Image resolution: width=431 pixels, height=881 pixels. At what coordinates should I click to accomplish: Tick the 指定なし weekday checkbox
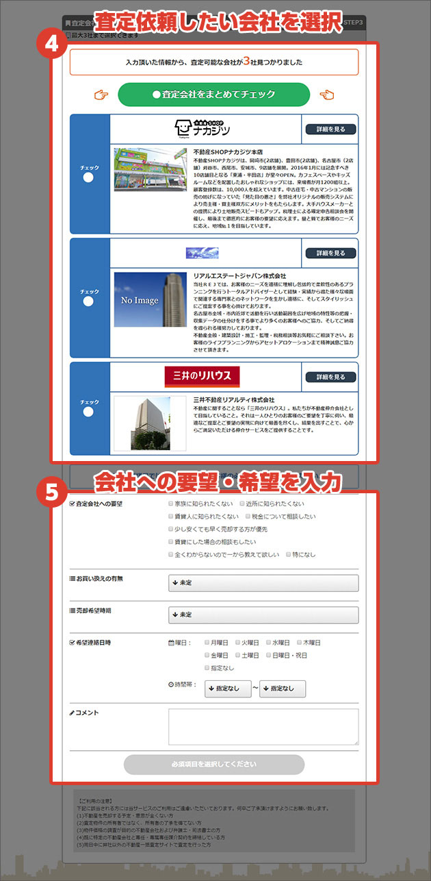click(208, 668)
